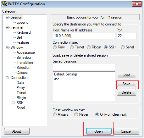Open the Logging category
Image resolution: width=144 pixels, height=138 pixels.
coord(23,22)
